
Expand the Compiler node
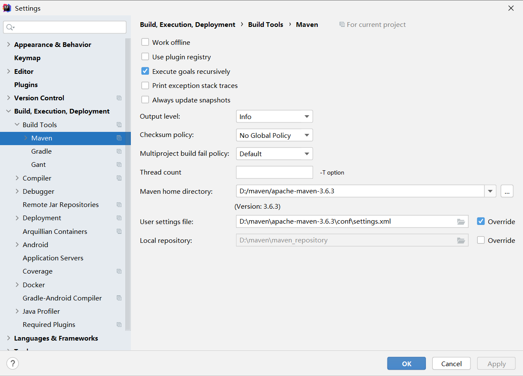(17, 178)
